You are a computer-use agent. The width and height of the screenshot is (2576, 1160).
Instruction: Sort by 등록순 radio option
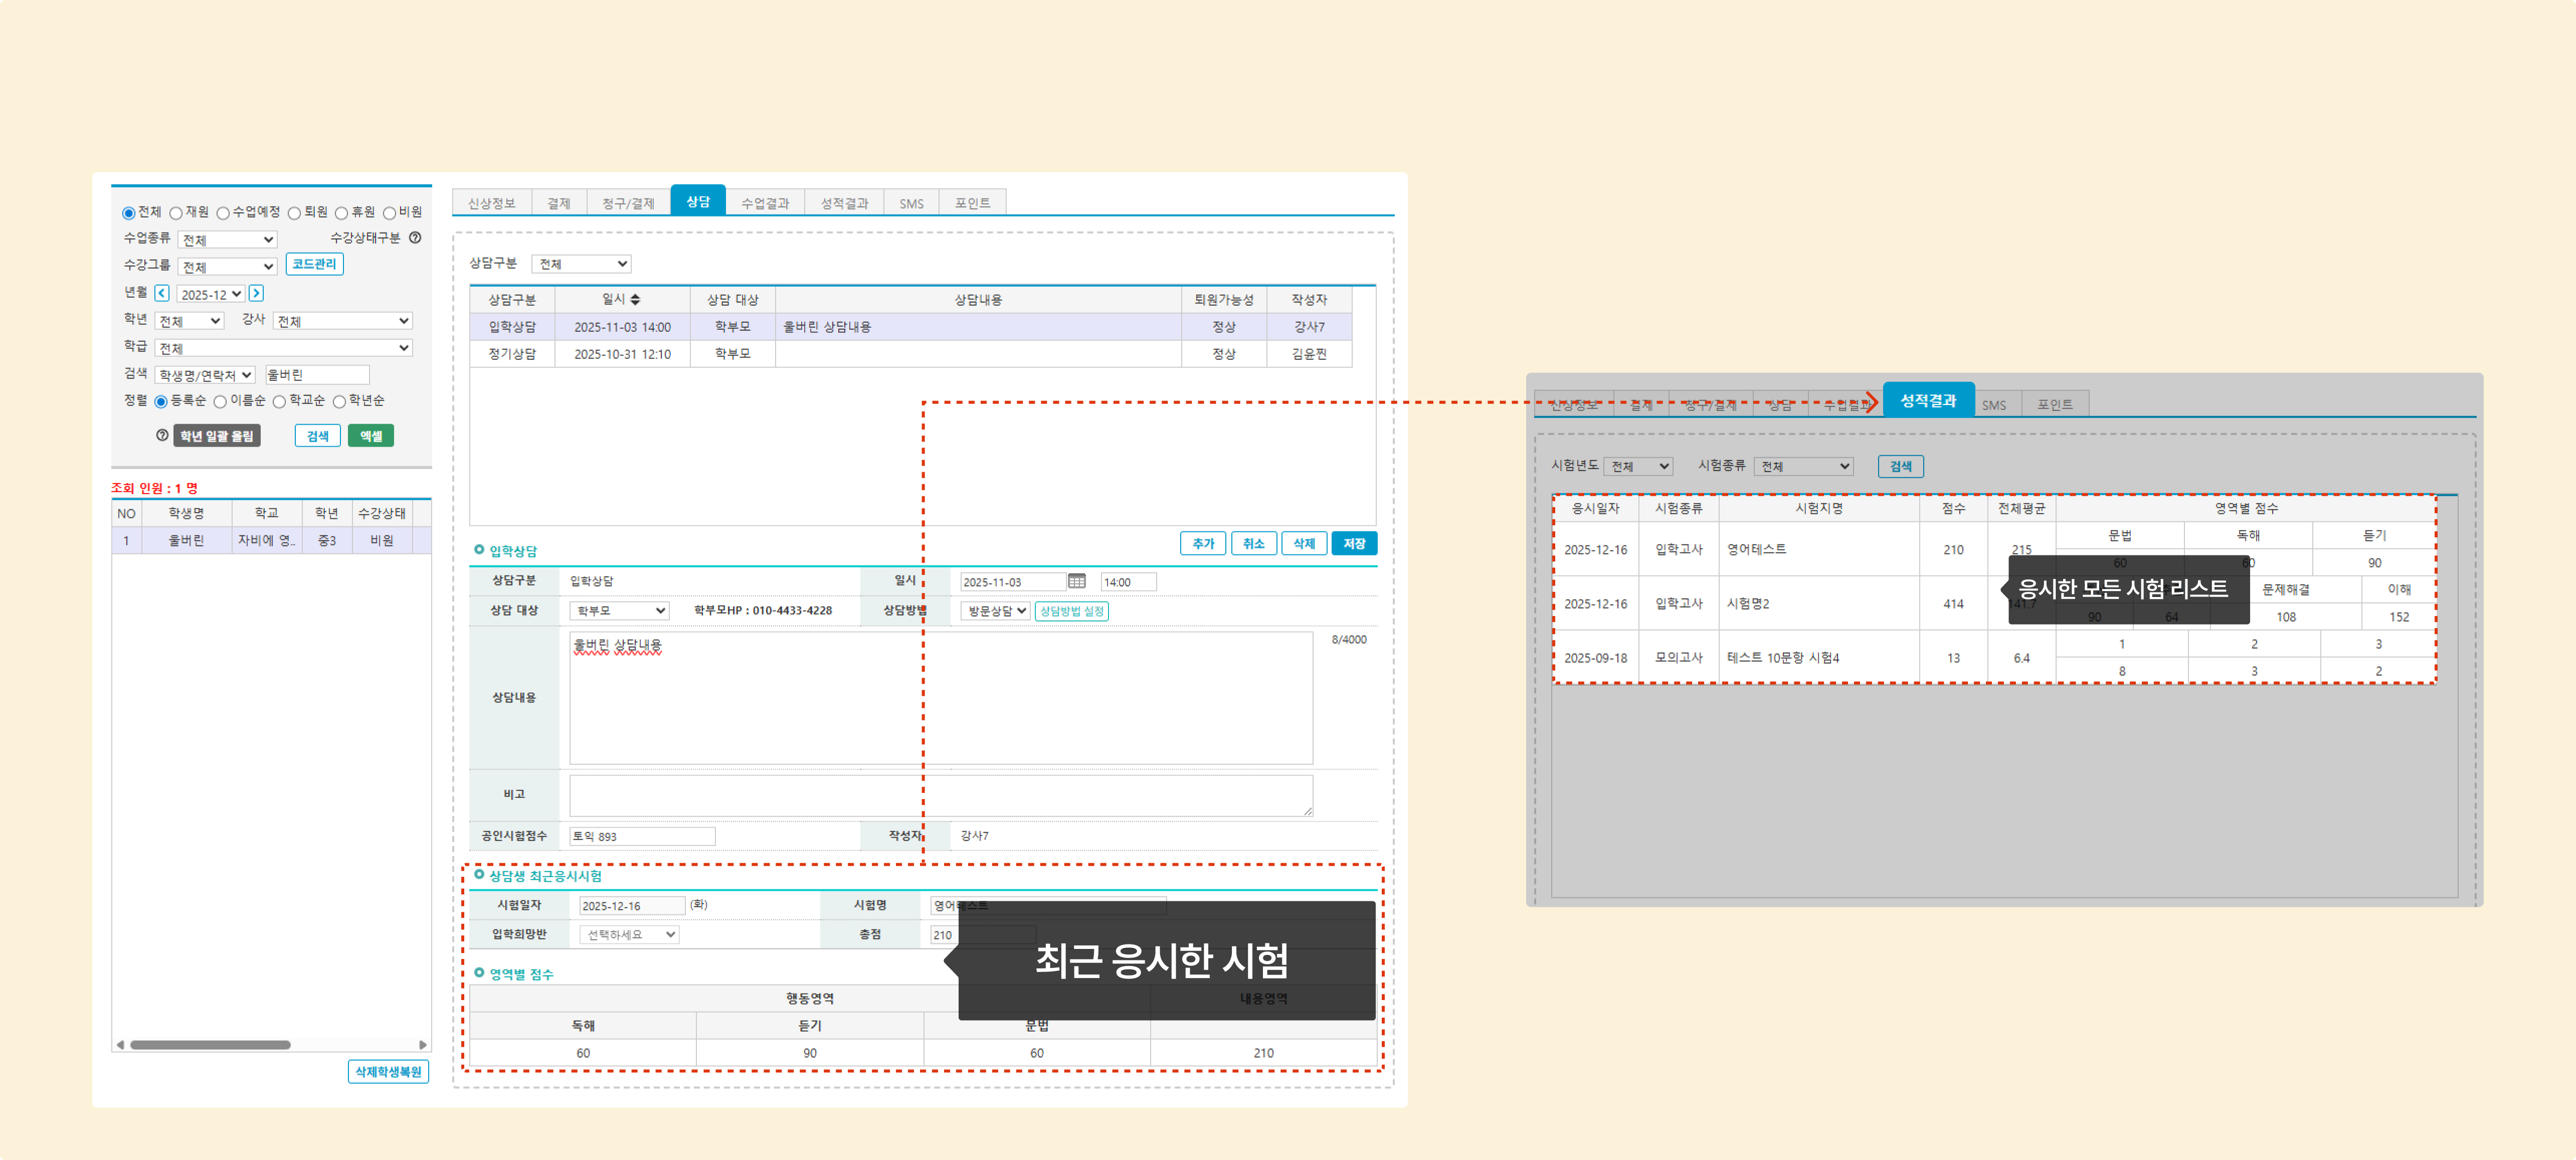click(160, 402)
